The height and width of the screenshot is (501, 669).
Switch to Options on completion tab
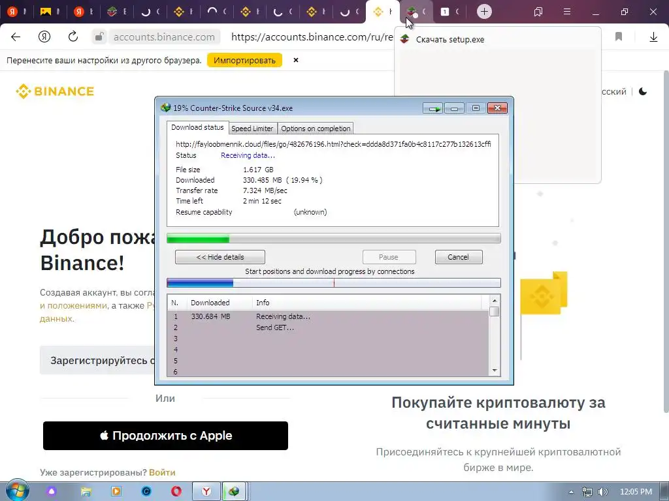(x=316, y=129)
